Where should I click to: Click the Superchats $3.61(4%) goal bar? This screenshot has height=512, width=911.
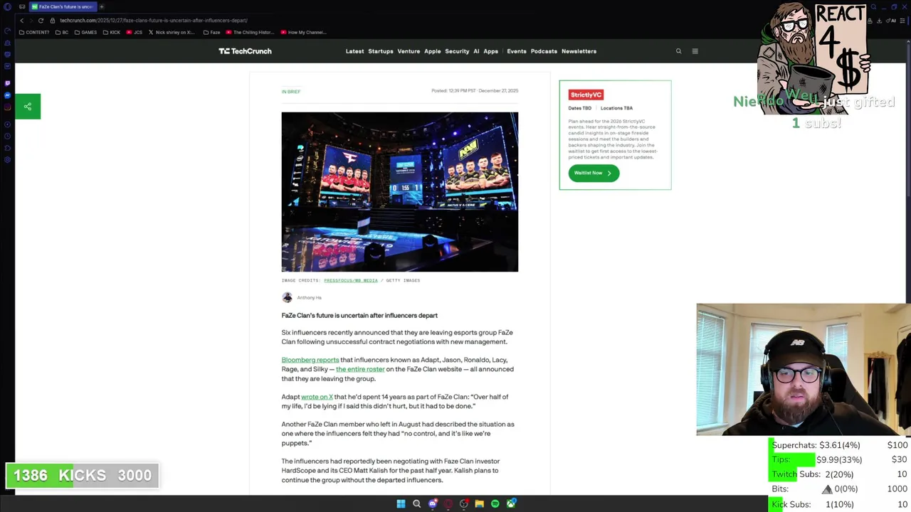pyautogui.click(x=839, y=445)
